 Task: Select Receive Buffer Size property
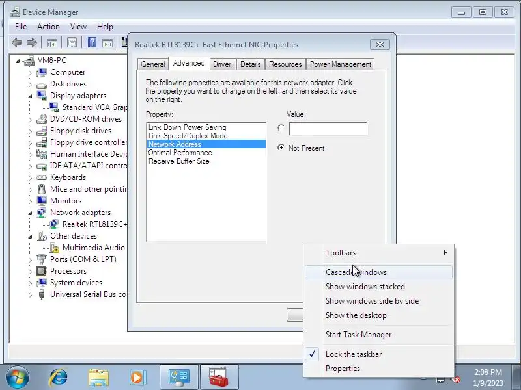(206, 161)
